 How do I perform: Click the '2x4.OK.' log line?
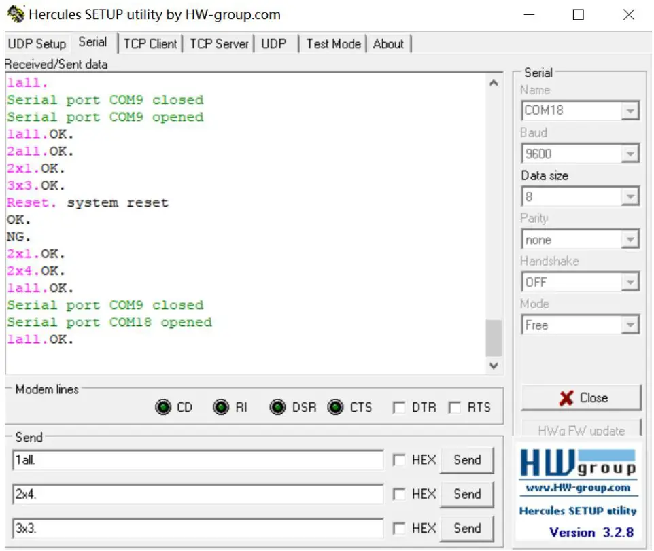point(36,271)
